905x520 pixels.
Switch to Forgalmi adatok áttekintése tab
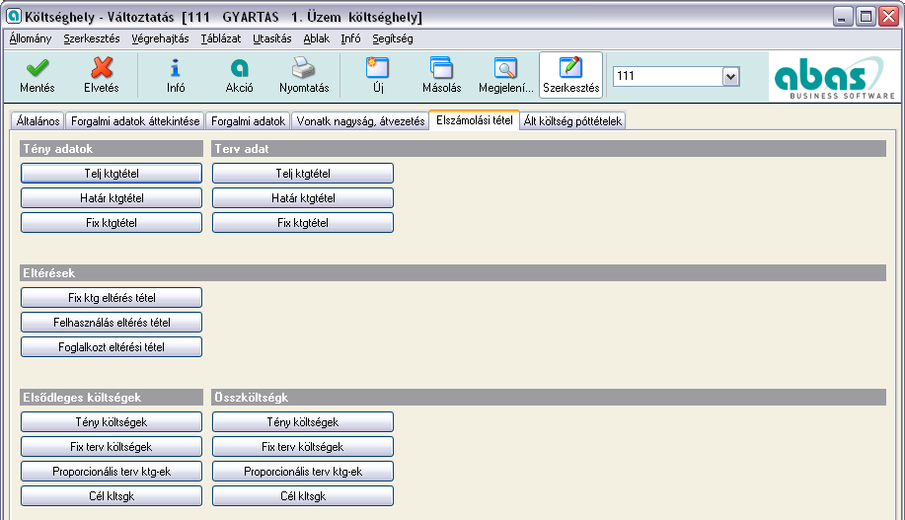point(135,121)
